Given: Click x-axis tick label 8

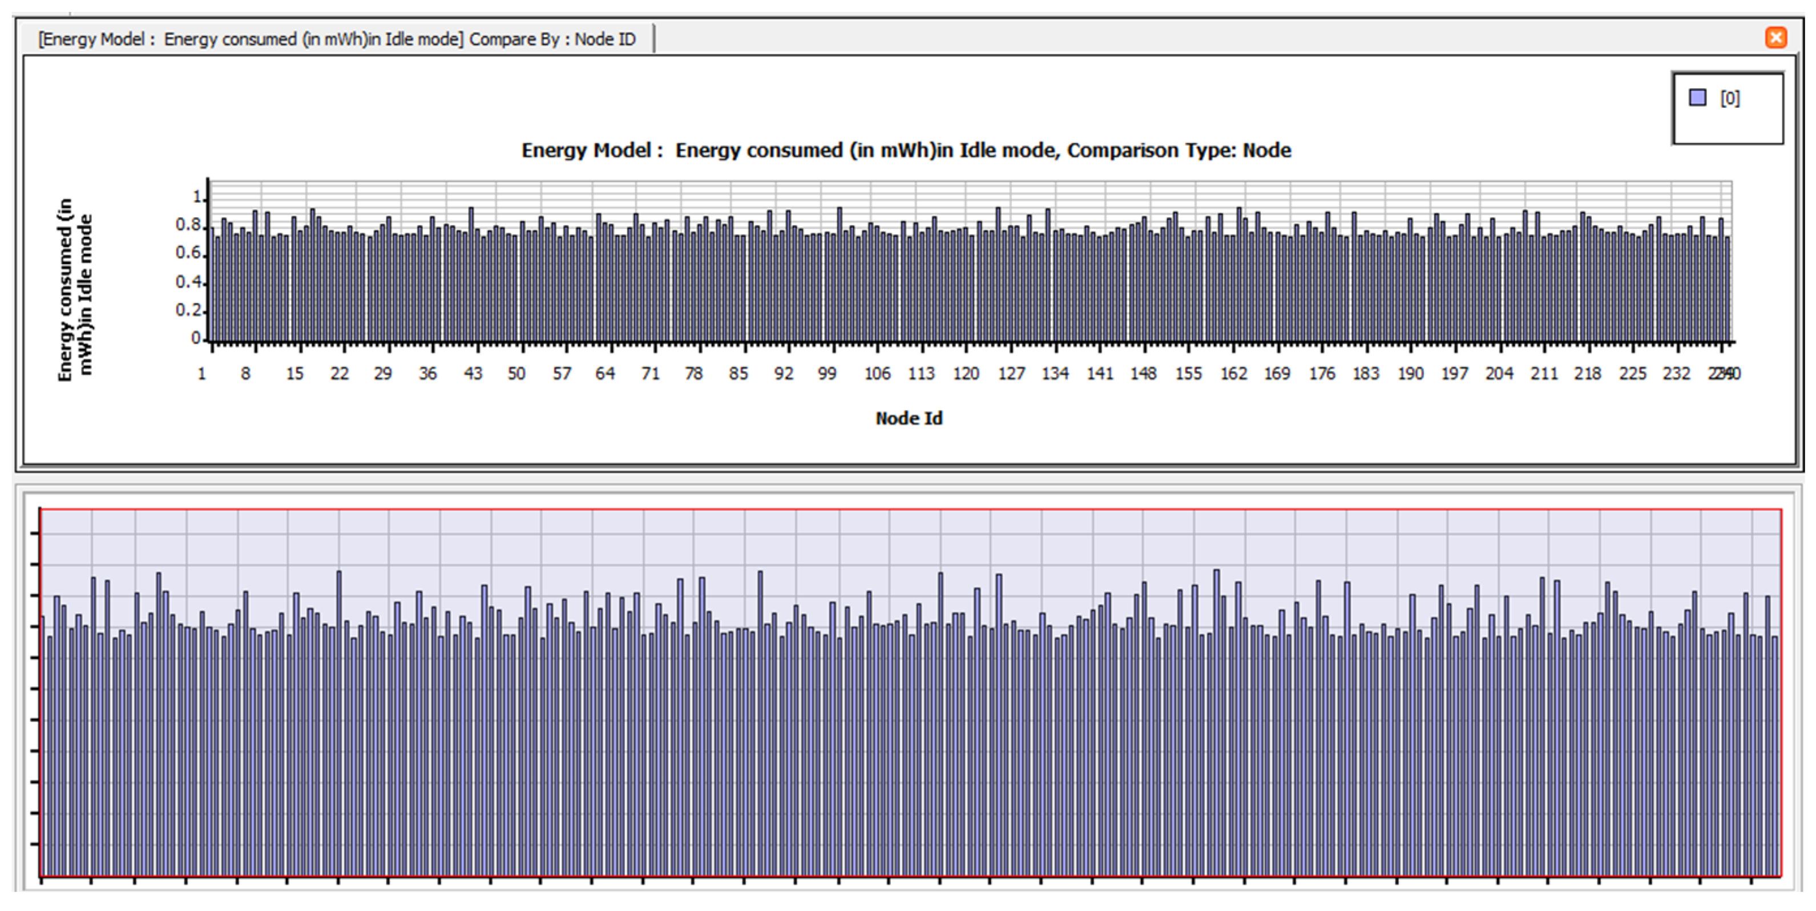Looking at the screenshot, I should [245, 374].
